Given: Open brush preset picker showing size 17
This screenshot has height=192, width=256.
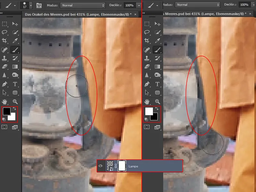Looking at the screenshot, I should (25, 5).
